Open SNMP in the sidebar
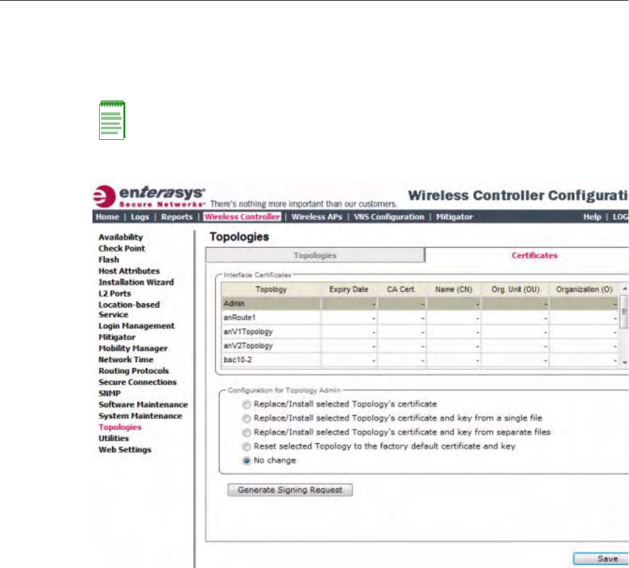The width and height of the screenshot is (629, 568). pos(110,393)
